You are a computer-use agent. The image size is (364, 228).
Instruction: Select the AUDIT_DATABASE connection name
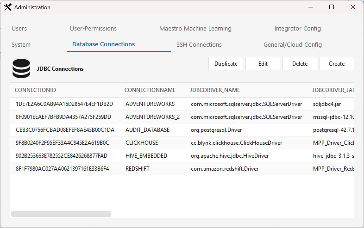pyautogui.click(x=147, y=130)
